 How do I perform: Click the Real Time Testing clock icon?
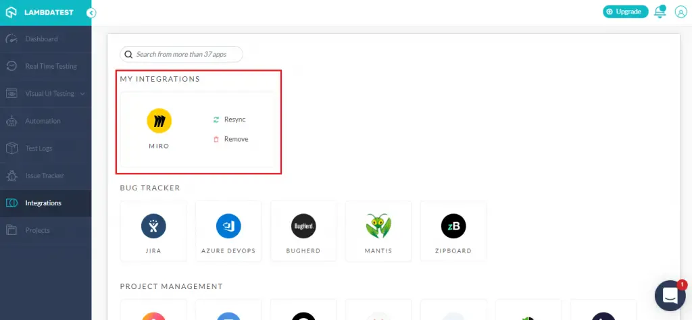(11, 66)
